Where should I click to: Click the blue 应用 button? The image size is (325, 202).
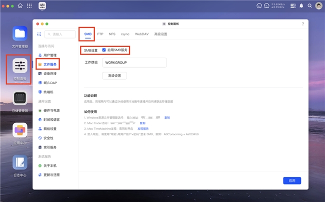[292, 180]
